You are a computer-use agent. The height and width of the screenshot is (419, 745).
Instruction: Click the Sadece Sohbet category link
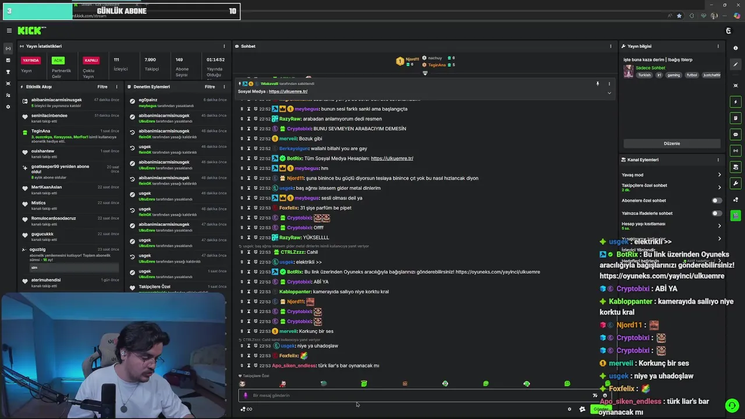(650, 68)
